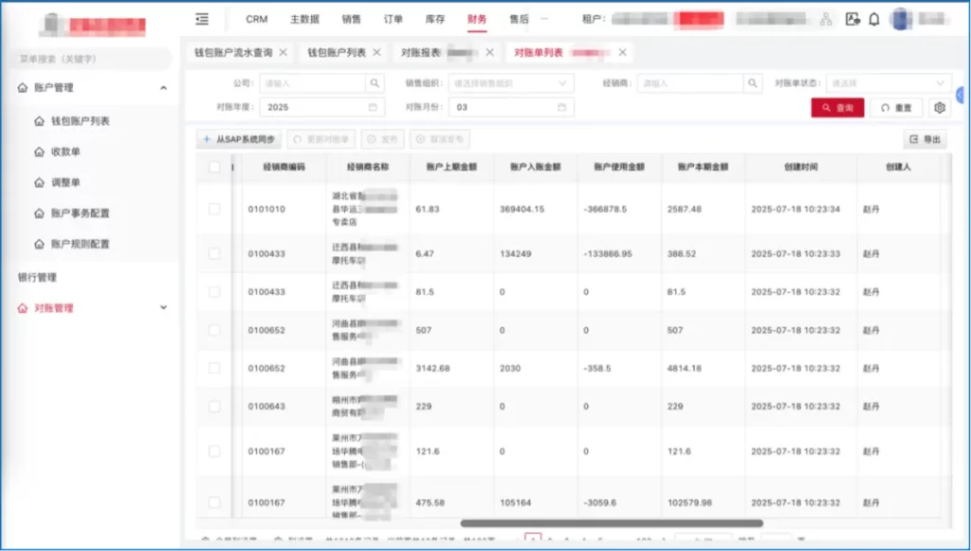Close the 对账报表 tab

490,52
